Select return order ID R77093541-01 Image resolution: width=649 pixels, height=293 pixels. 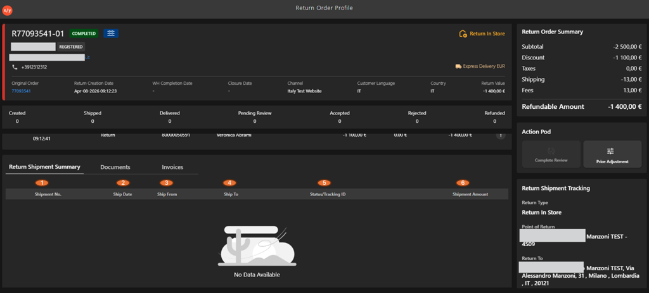pyautogui.click(x=37, y=34)
